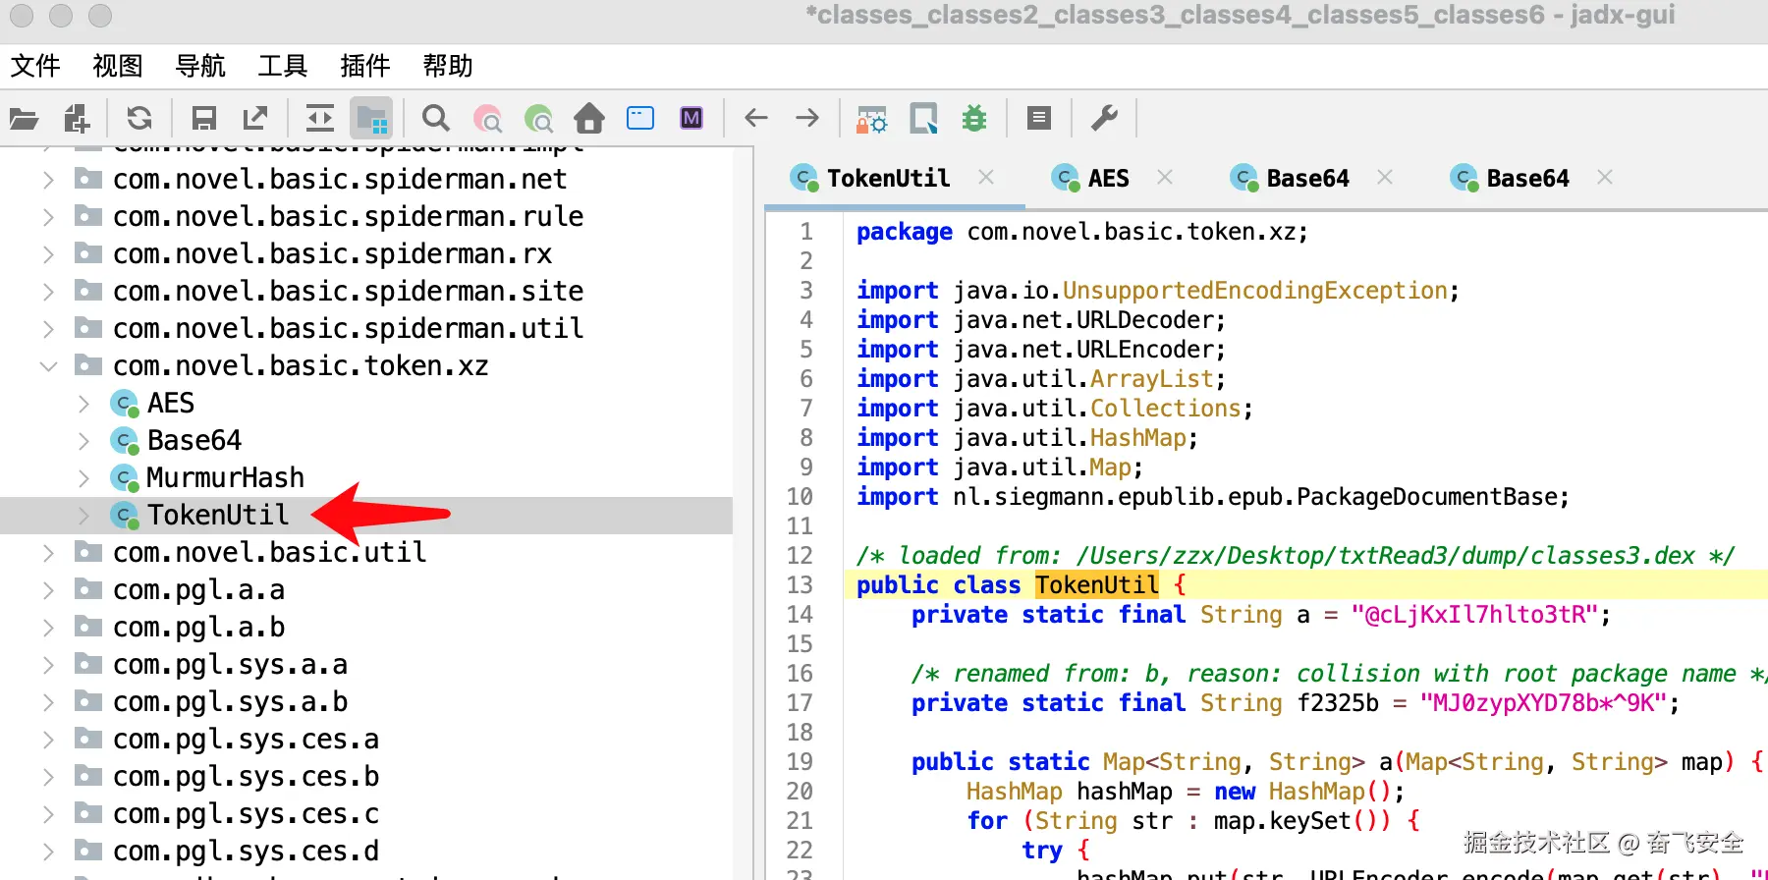
Task: Toggle sync with editor icon
Action: tap(319, 119)
